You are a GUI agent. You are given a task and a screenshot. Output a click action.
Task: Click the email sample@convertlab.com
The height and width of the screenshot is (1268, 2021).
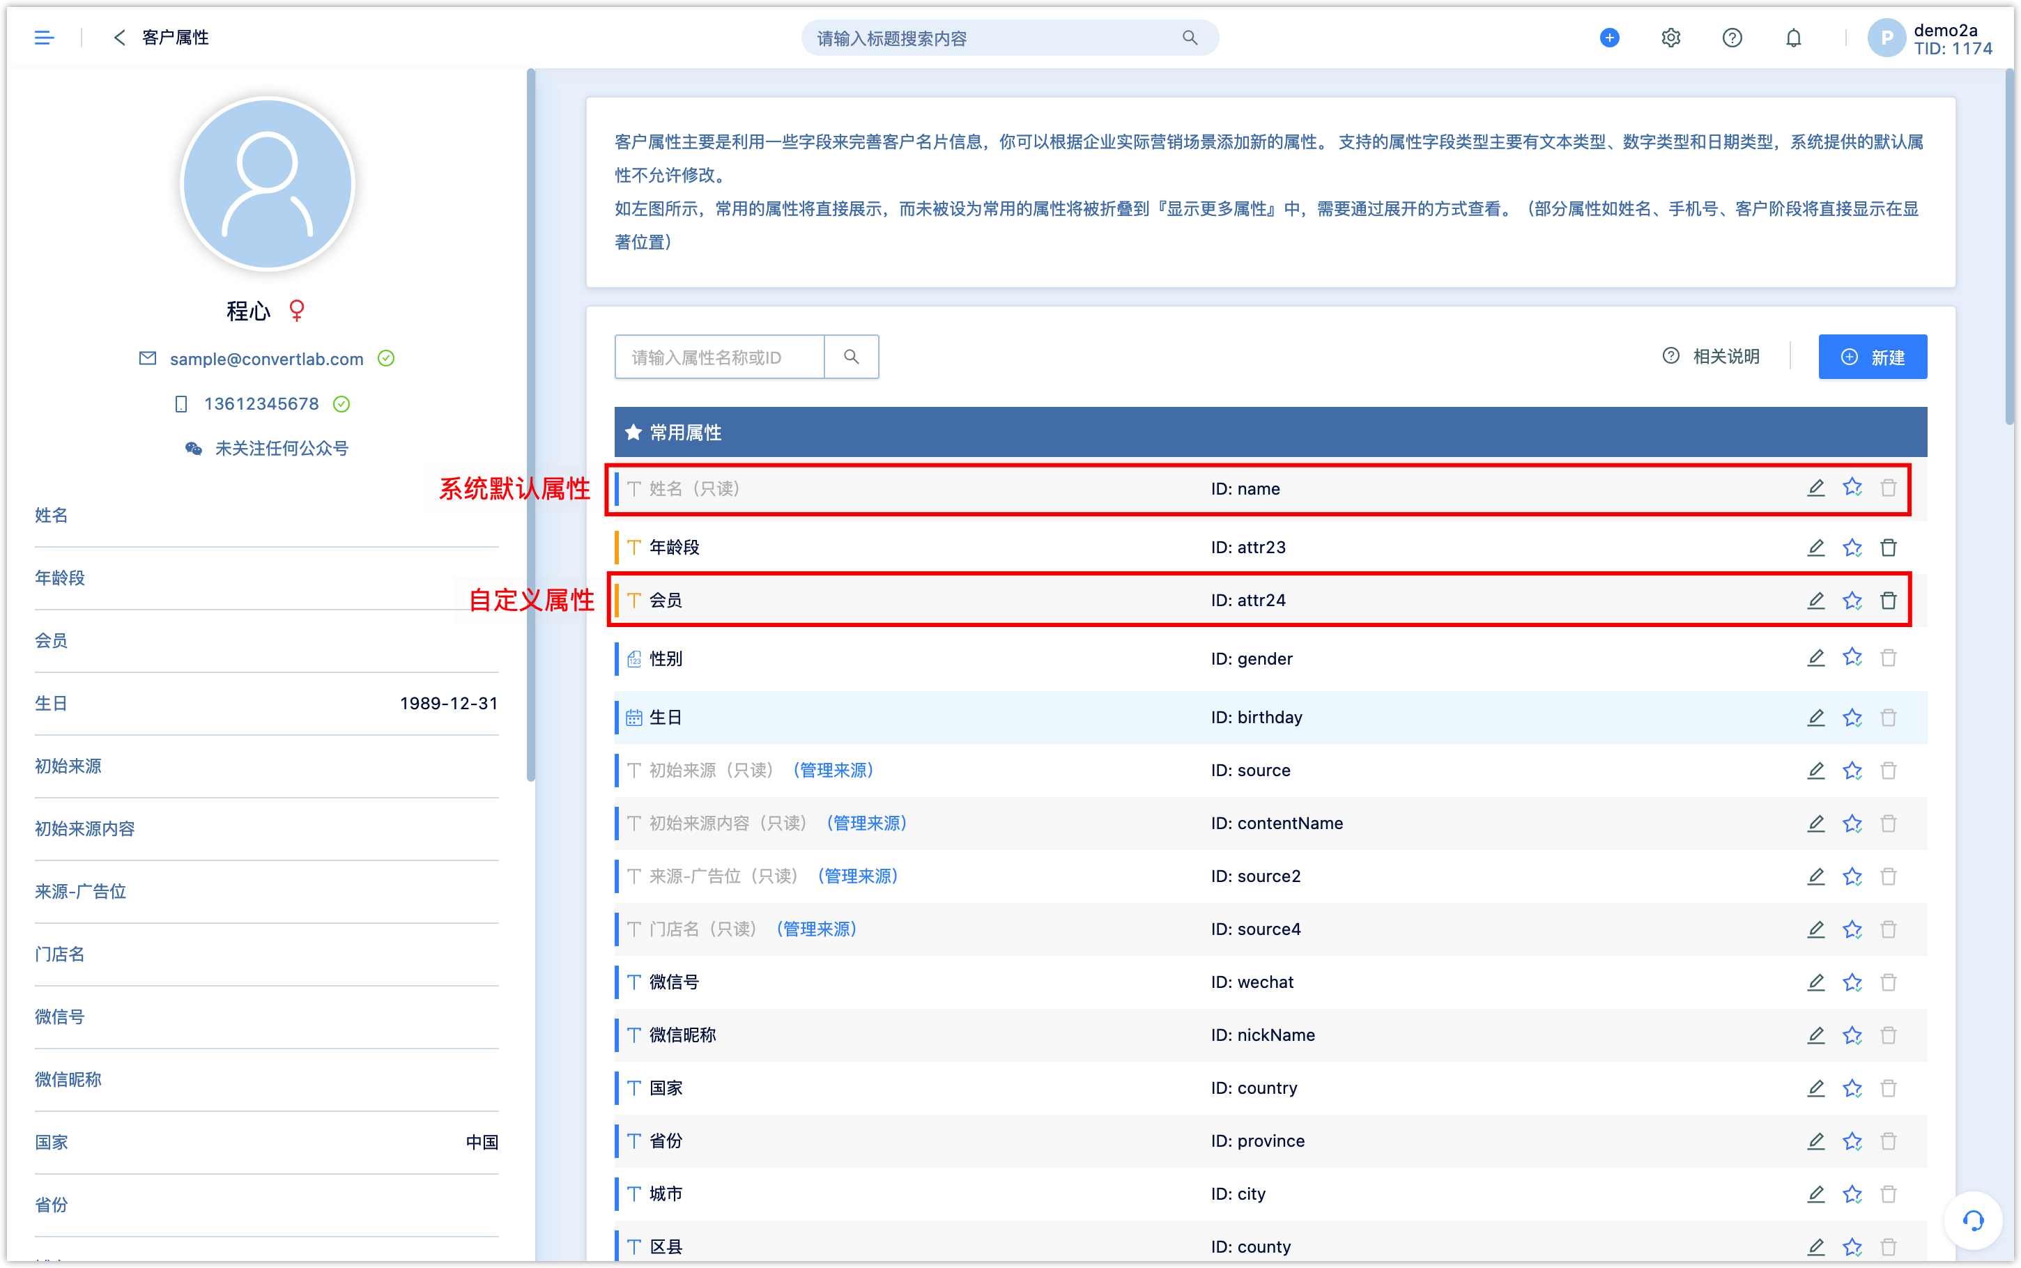[267, 359]
